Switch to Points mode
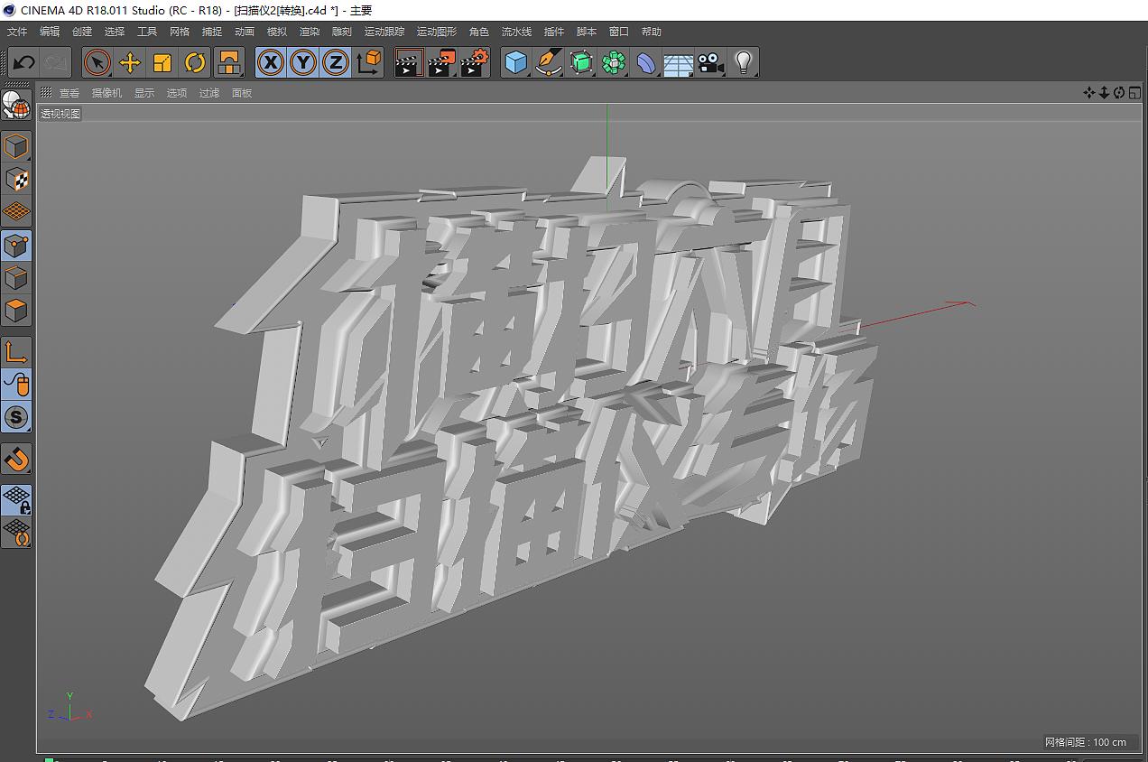 pos(16,246)
